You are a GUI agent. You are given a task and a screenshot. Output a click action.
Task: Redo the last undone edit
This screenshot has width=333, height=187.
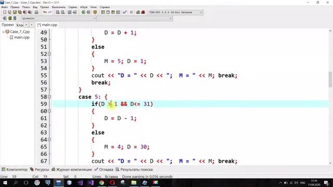pyautogui.click(x=50, y=12)
